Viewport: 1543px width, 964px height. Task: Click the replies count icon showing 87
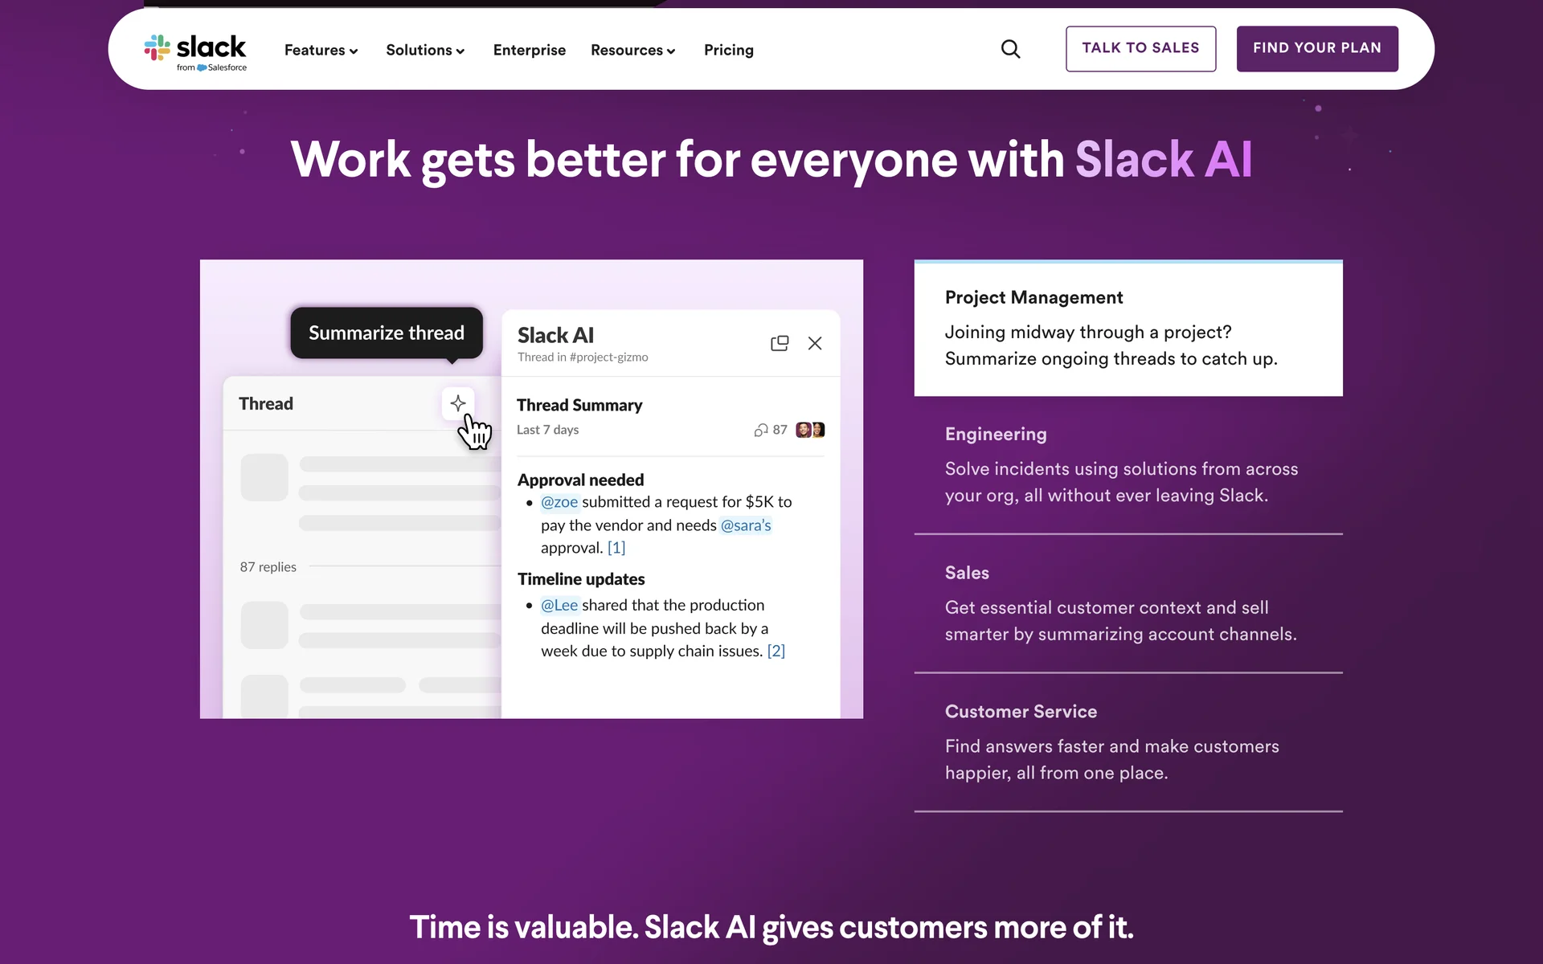pyautogui.click(x=761, y=431)
